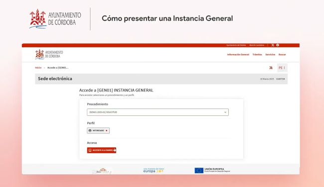
Task: Click the date shown in the header bar
Action: tap(267, 79)
